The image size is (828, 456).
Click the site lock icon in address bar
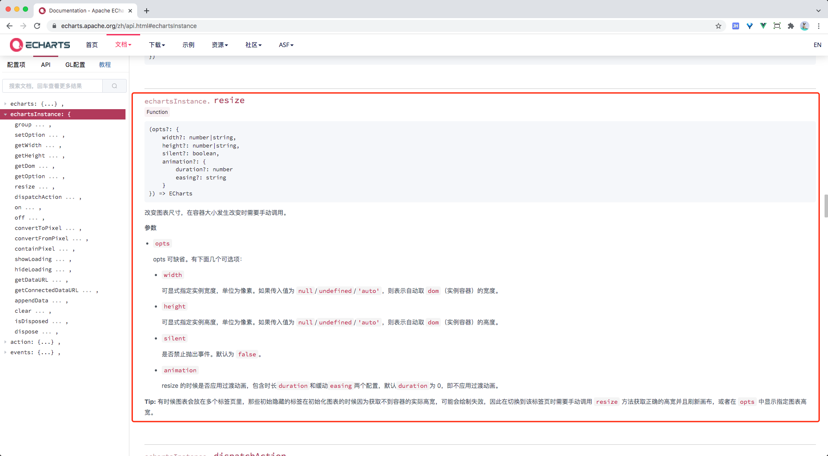coord(54,26)
